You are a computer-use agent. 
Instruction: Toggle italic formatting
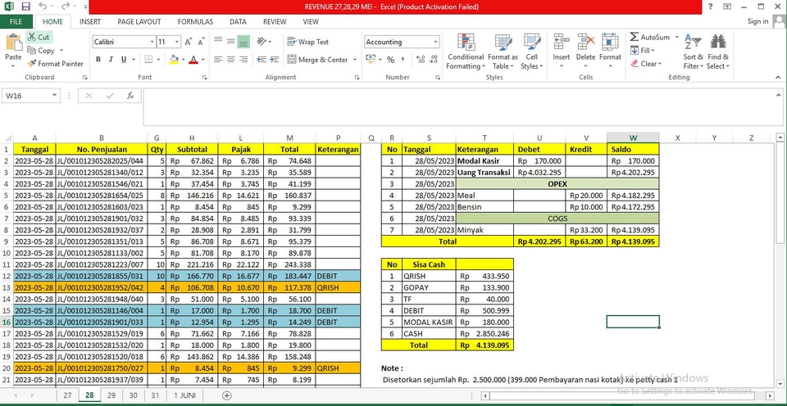111,59
